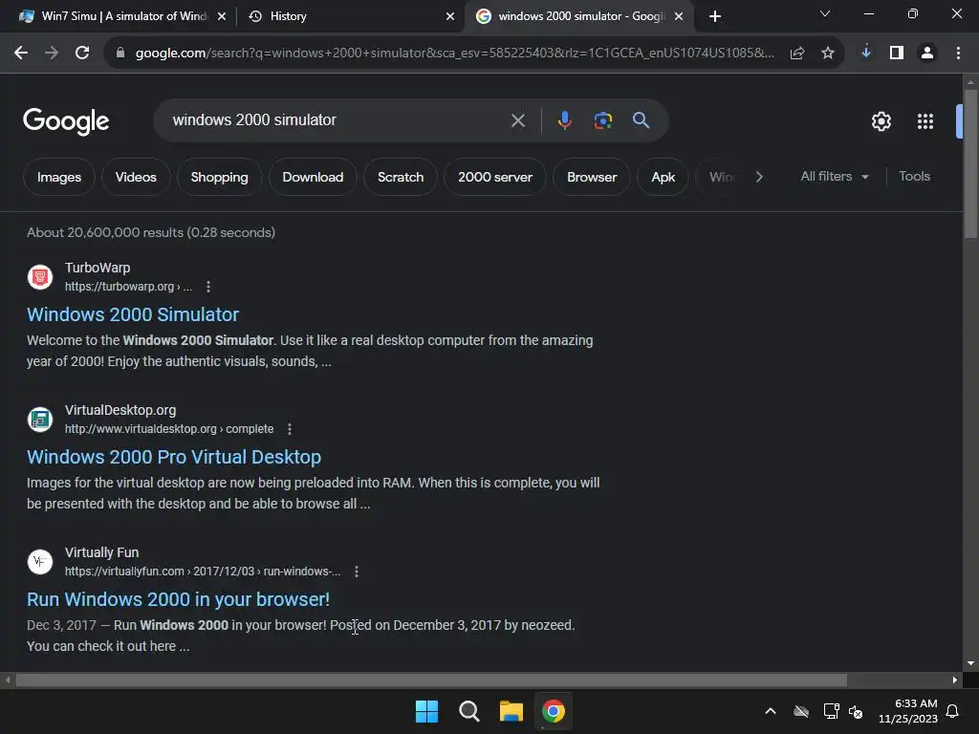
Task: Click Chrome icon in taskbar
Action: pyautogui.click(x=554, y=711)
